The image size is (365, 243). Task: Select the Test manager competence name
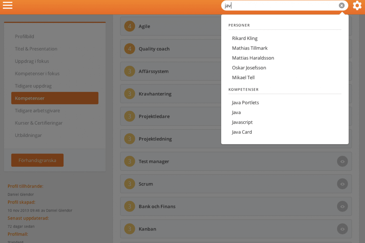pyautogui.click(x=154, y=161)
